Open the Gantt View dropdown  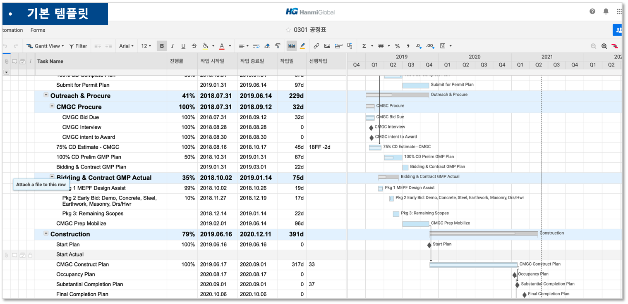point(45,46)
